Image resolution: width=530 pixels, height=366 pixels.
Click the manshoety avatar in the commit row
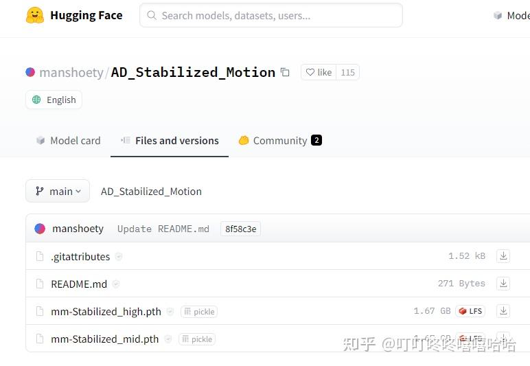pos(40,229)
